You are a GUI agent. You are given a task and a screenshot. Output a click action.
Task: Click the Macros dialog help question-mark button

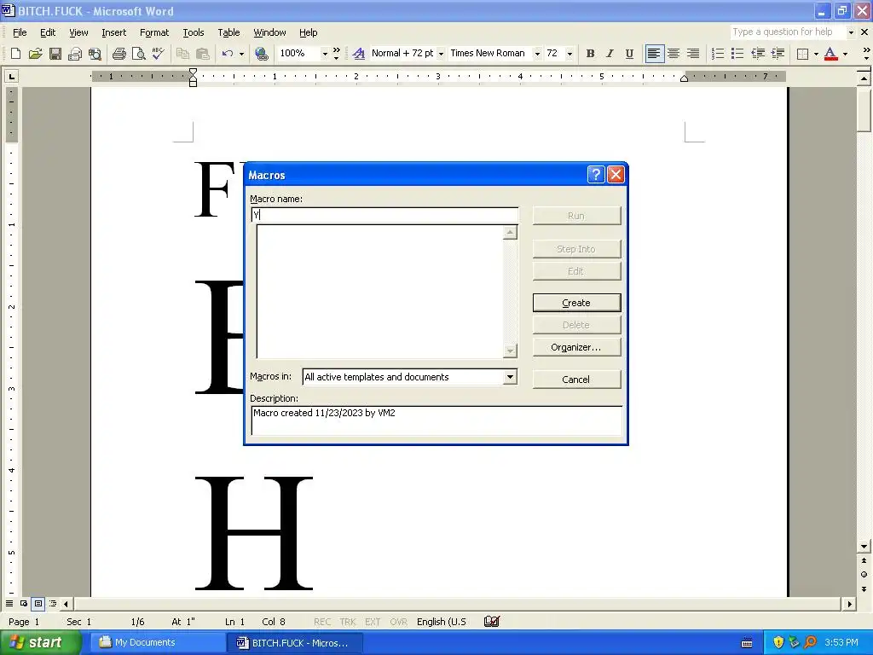pos(596,175)
